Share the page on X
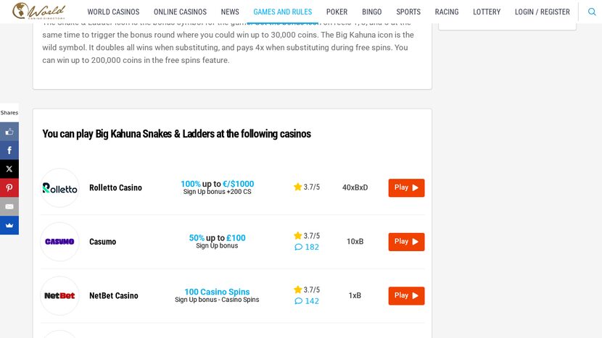Viewport: 602px width, 338px height. tap(9, 169)
